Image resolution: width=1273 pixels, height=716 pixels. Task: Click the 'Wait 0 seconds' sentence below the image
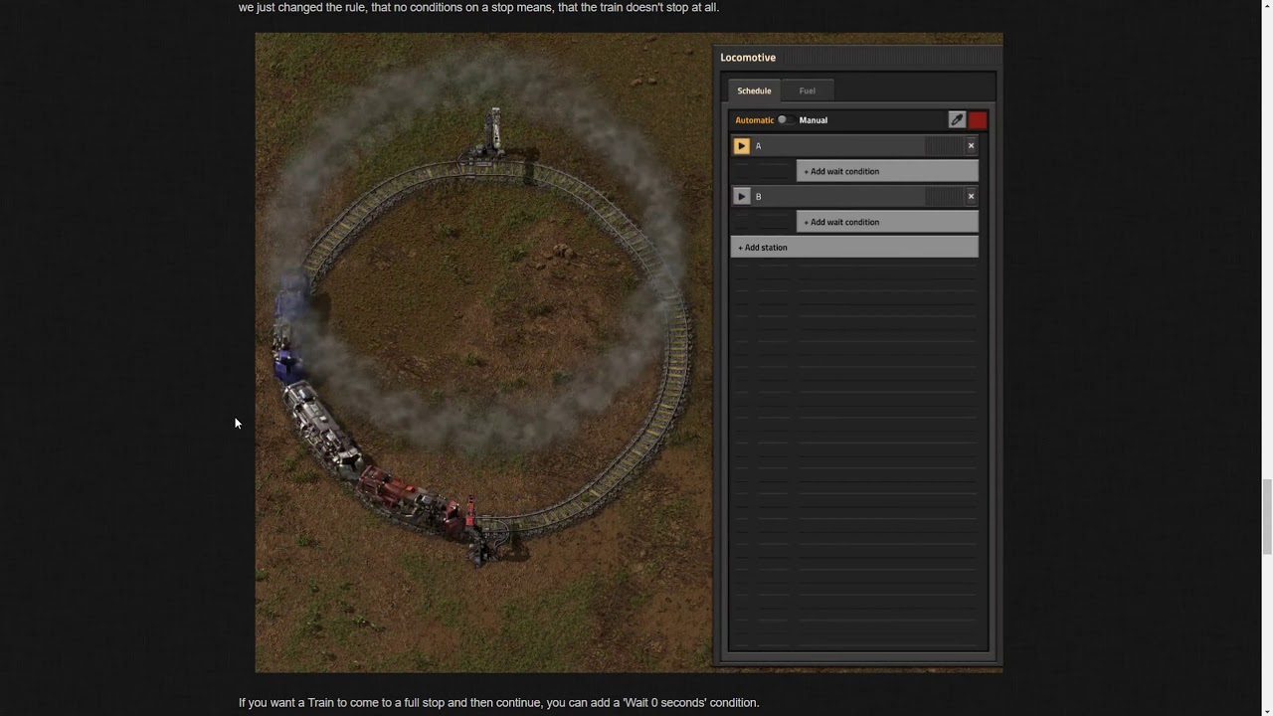pyautogui.click(x=498, y=703)
